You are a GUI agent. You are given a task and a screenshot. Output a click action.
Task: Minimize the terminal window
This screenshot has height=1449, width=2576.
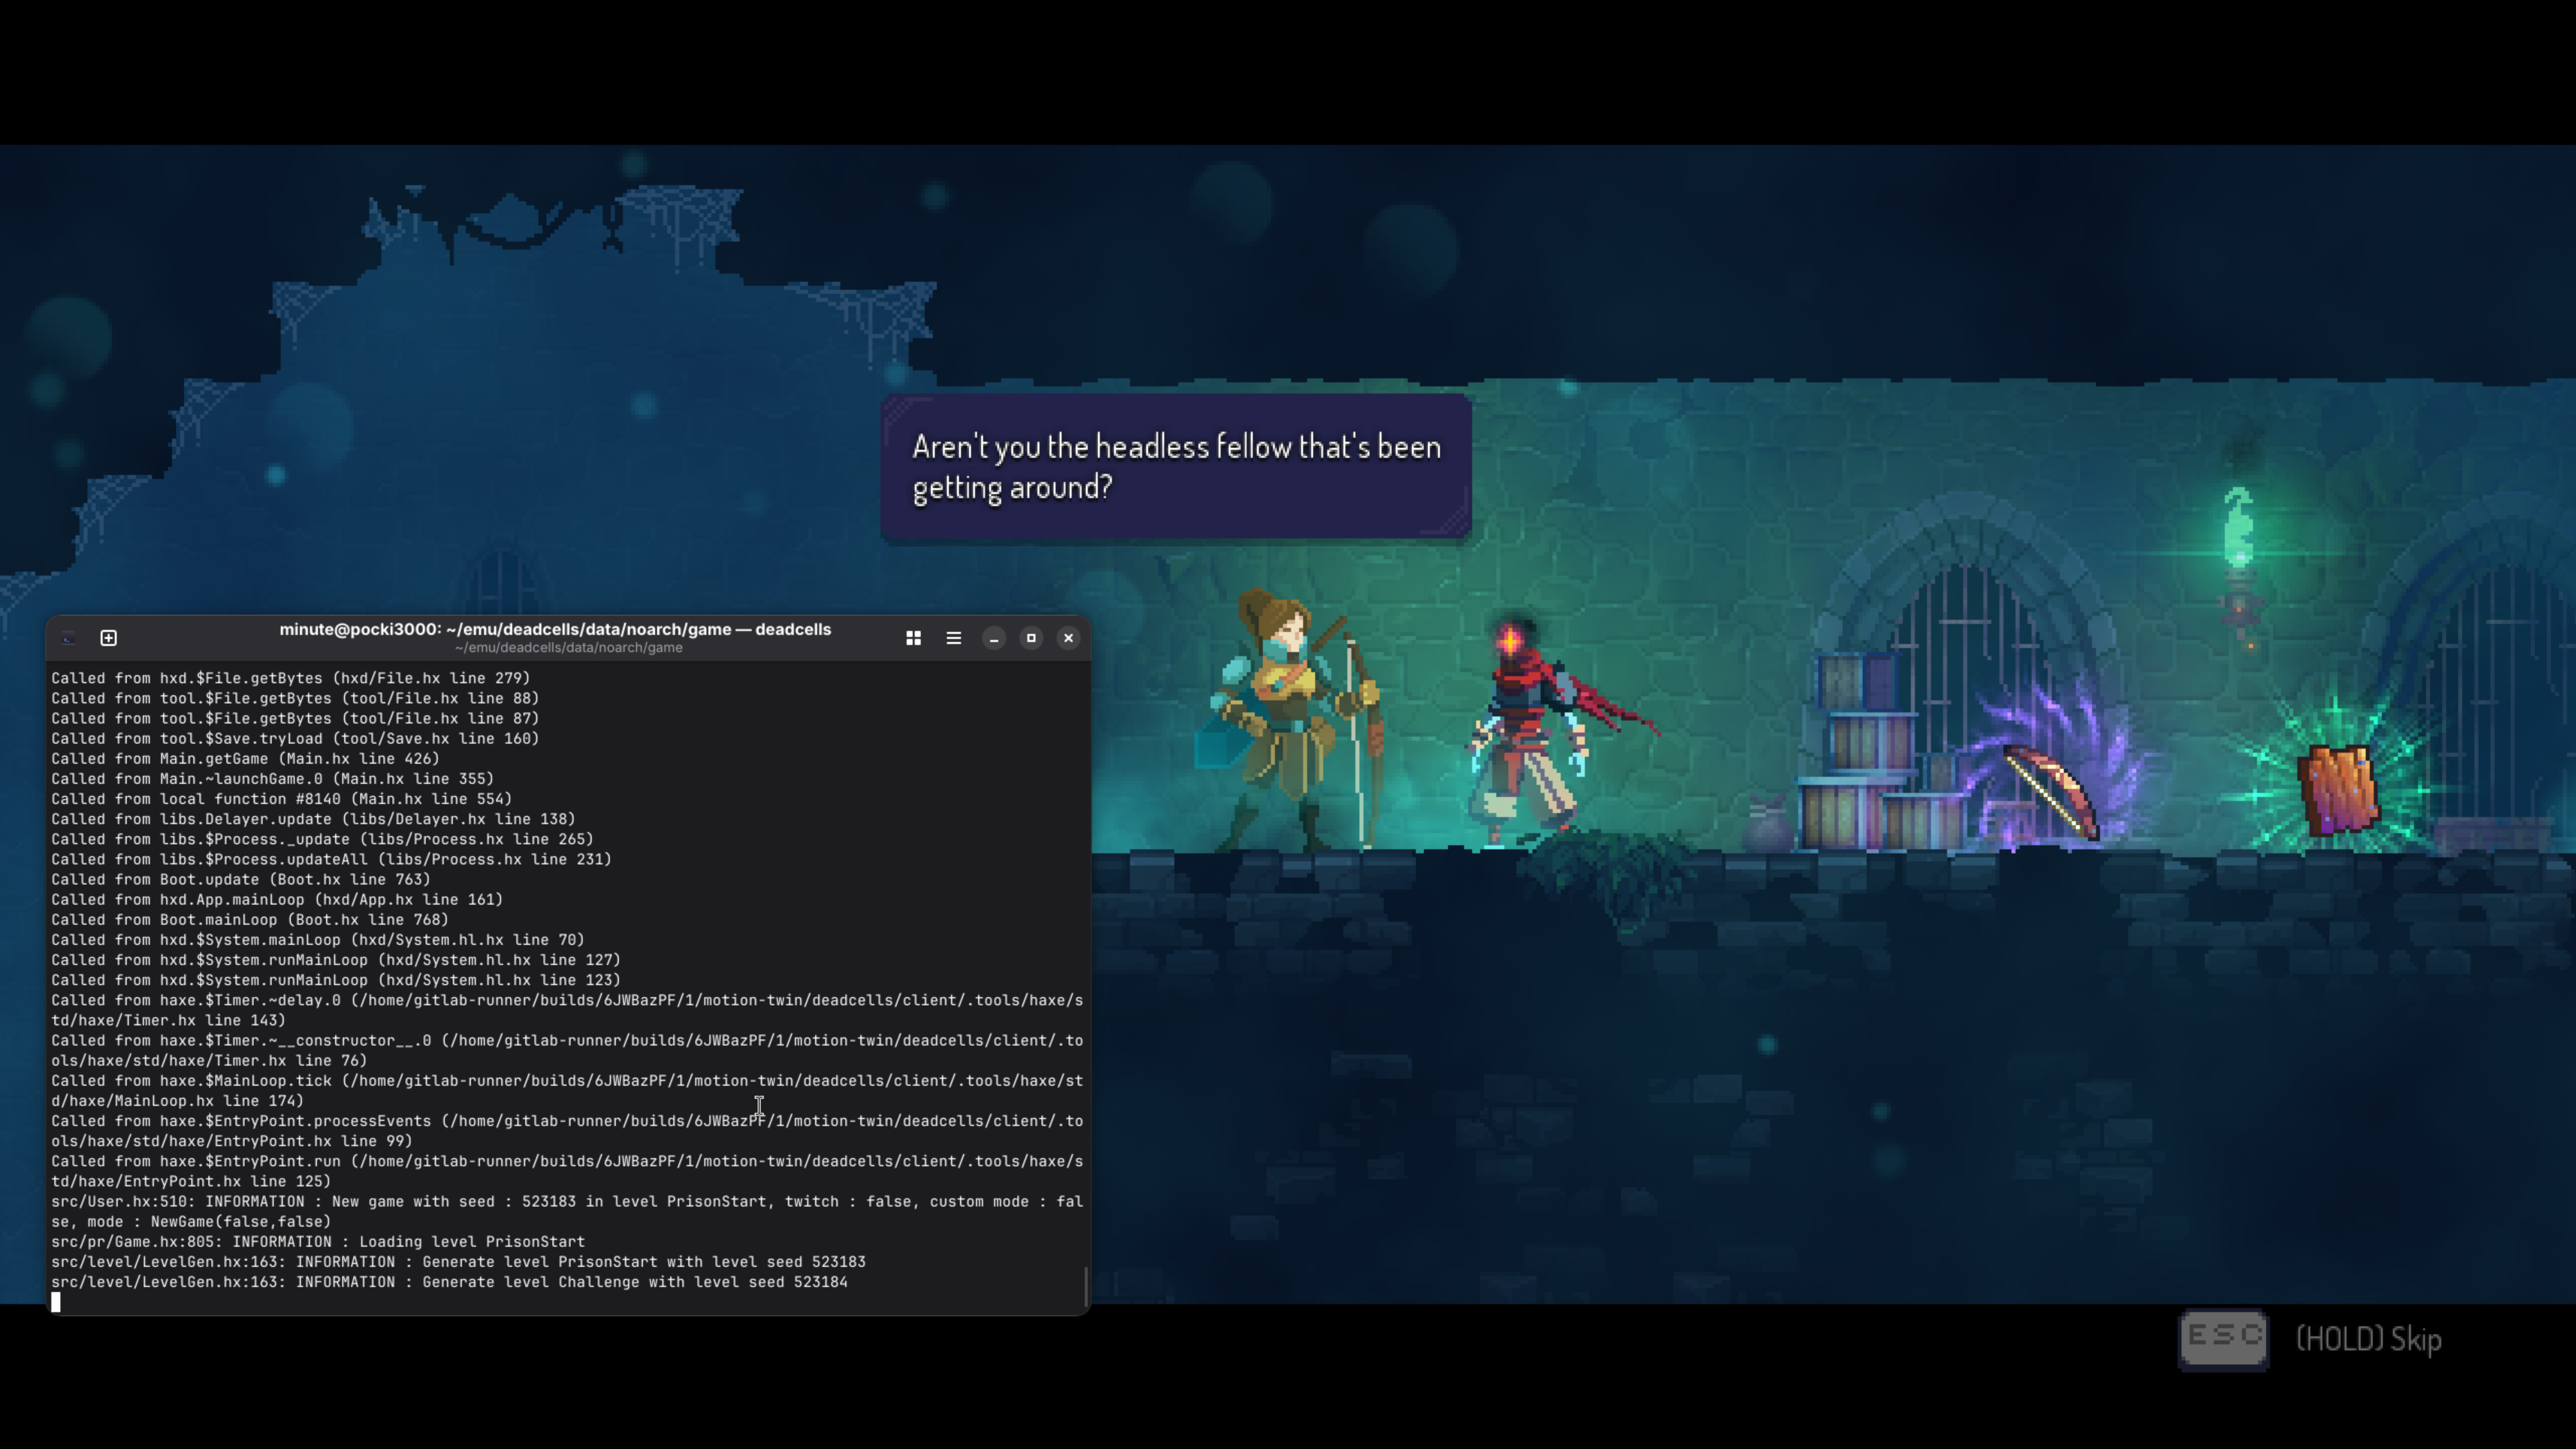(993, 638)
